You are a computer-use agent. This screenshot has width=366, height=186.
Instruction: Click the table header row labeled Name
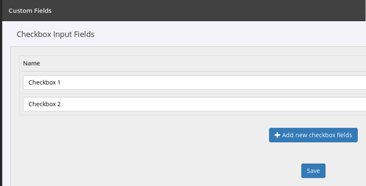click(172, 63)
